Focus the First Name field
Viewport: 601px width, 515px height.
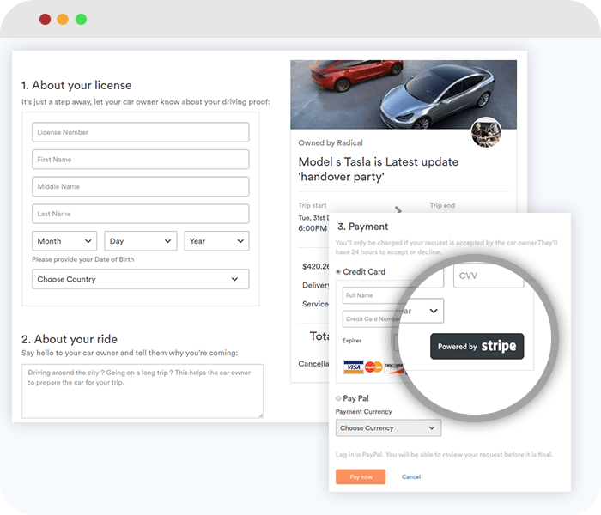[140, 160]
